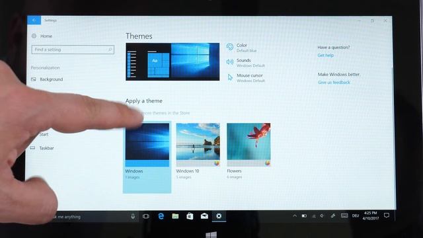Click the Windows 10 theme color wheel
The width and height of the screenshot is (423, 238).
point(217,163)
